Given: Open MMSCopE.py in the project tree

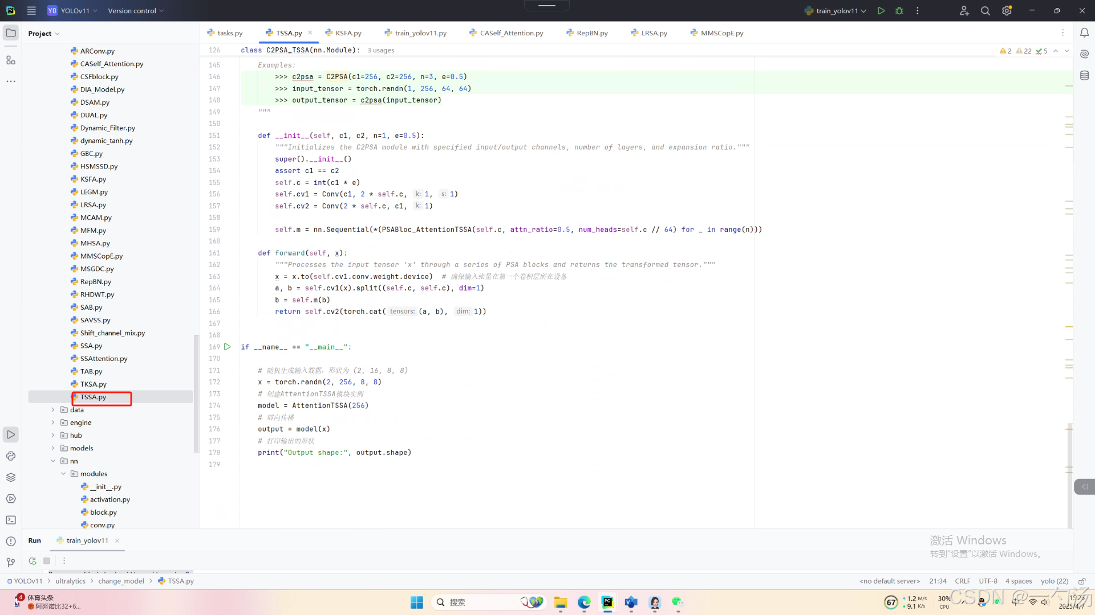Looking at the screenshot, I should [101, 256].
